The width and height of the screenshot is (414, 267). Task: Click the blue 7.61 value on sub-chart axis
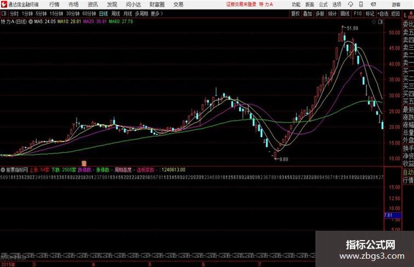pos(393,215)
